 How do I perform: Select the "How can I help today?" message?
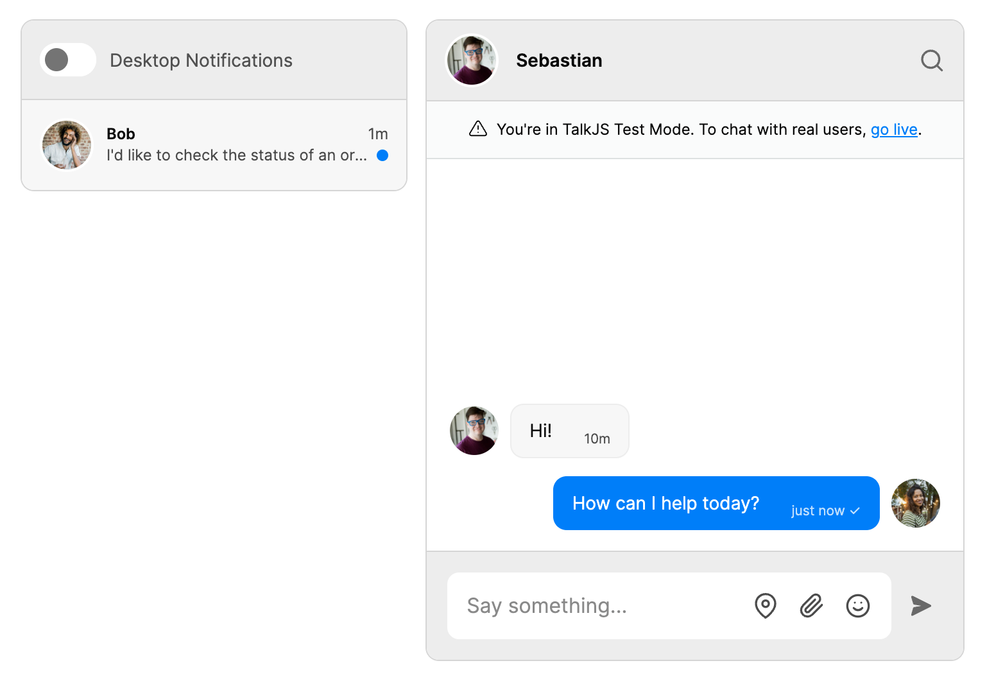click(665, 504)
